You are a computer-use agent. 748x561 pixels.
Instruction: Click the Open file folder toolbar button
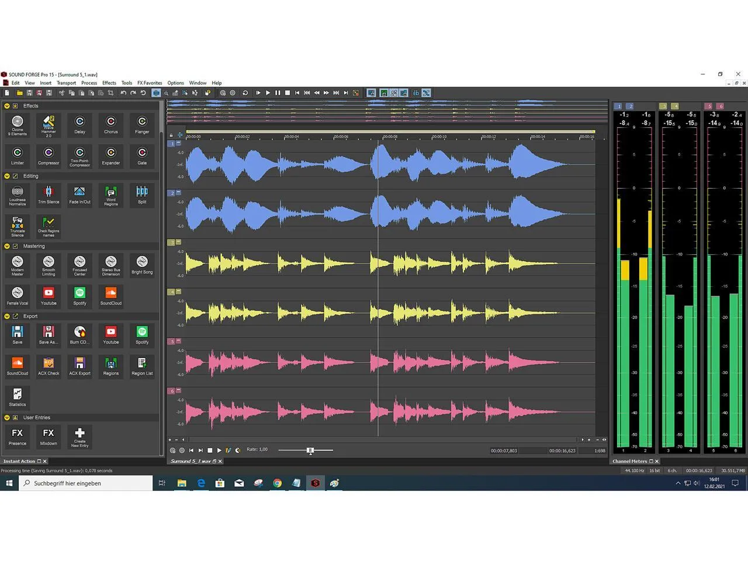[19, 93]
